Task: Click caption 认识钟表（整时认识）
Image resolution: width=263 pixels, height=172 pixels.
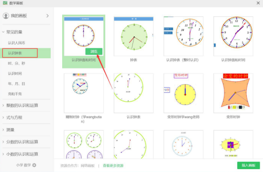Action: [182, 60]
